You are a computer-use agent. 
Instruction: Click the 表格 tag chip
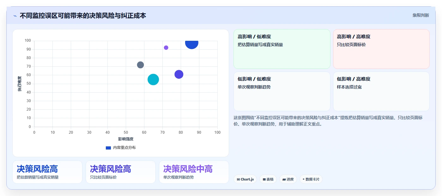pos(268,179)
